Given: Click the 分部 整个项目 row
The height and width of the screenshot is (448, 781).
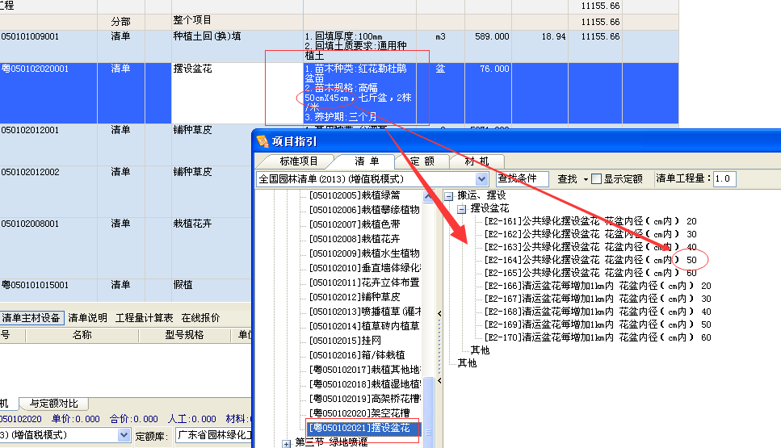Looking at the screenshot, I should 338,22.
